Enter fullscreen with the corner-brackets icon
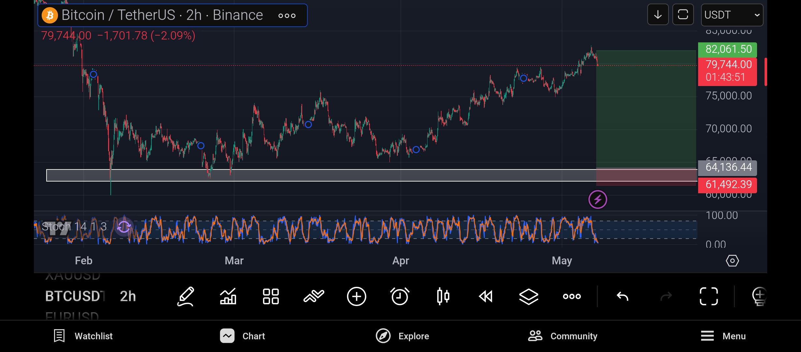 pos(709,297)
